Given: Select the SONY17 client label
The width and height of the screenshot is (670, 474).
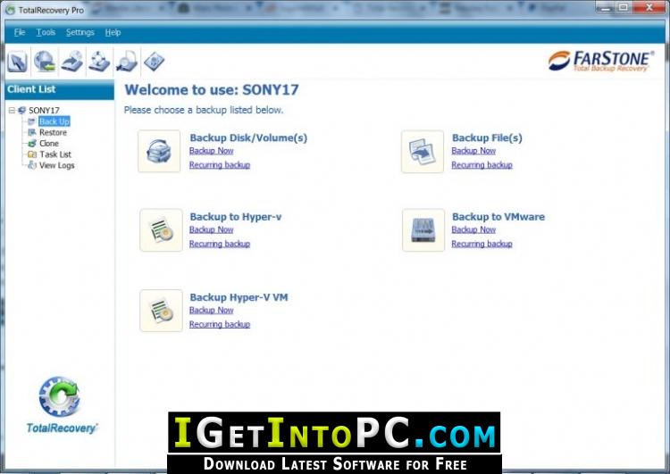Looking at the screenshot, I should pyautogui.click(x=44, y=110).
